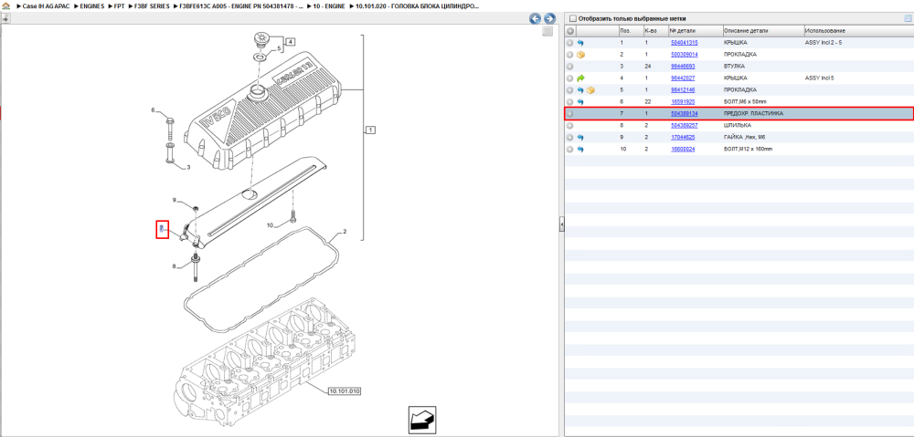Navigate to 'Case IH AG APAC' breadcrumb
Screen dimensions: 914x437
coord(46,5)
